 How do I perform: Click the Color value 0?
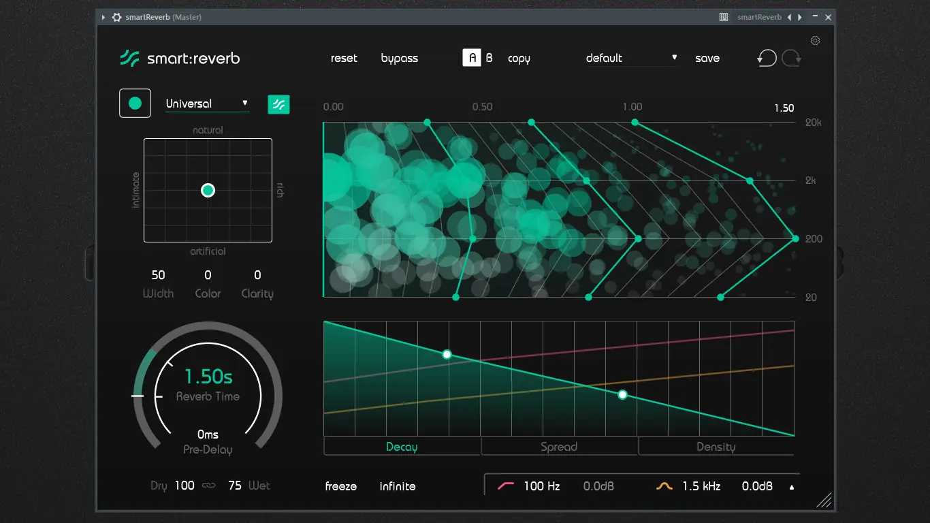[208, 275]
